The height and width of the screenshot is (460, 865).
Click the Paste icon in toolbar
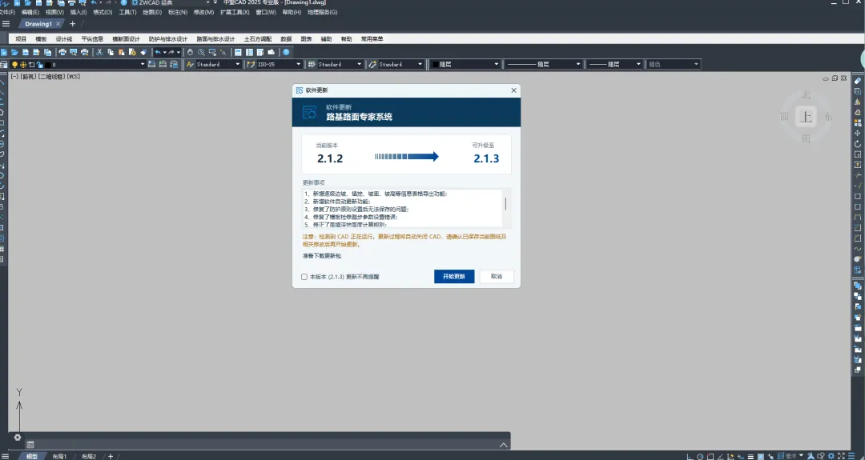click(x=122, y=52)
